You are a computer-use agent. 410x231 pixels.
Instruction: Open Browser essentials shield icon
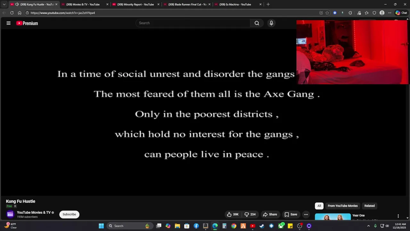click(374, 13)
